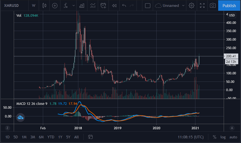The width and height of the screenshot is (241, 143).
Task: Open the candlestick chart style selector
Action: click(x=44, y=5)
